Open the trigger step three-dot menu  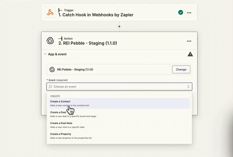(189, 13)
